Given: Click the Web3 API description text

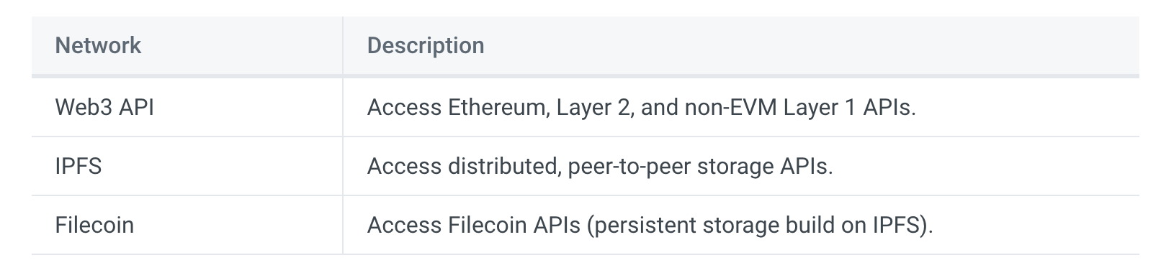Looking at the screenshot, I should [x=642, y=108].
